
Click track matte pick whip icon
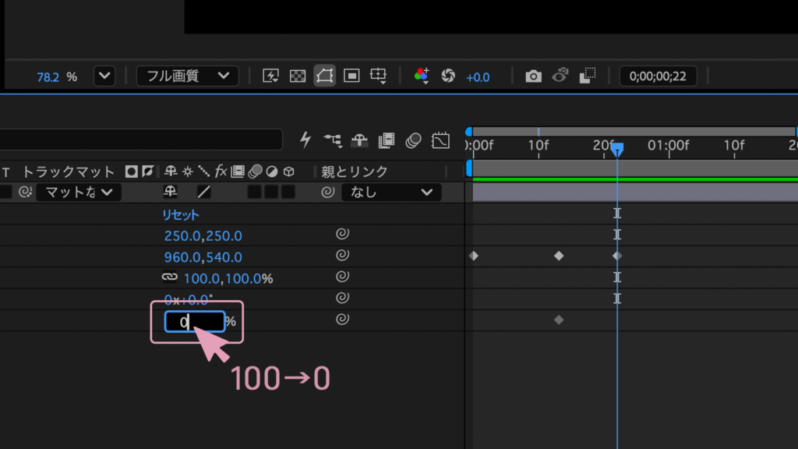(x=25, y=192)
